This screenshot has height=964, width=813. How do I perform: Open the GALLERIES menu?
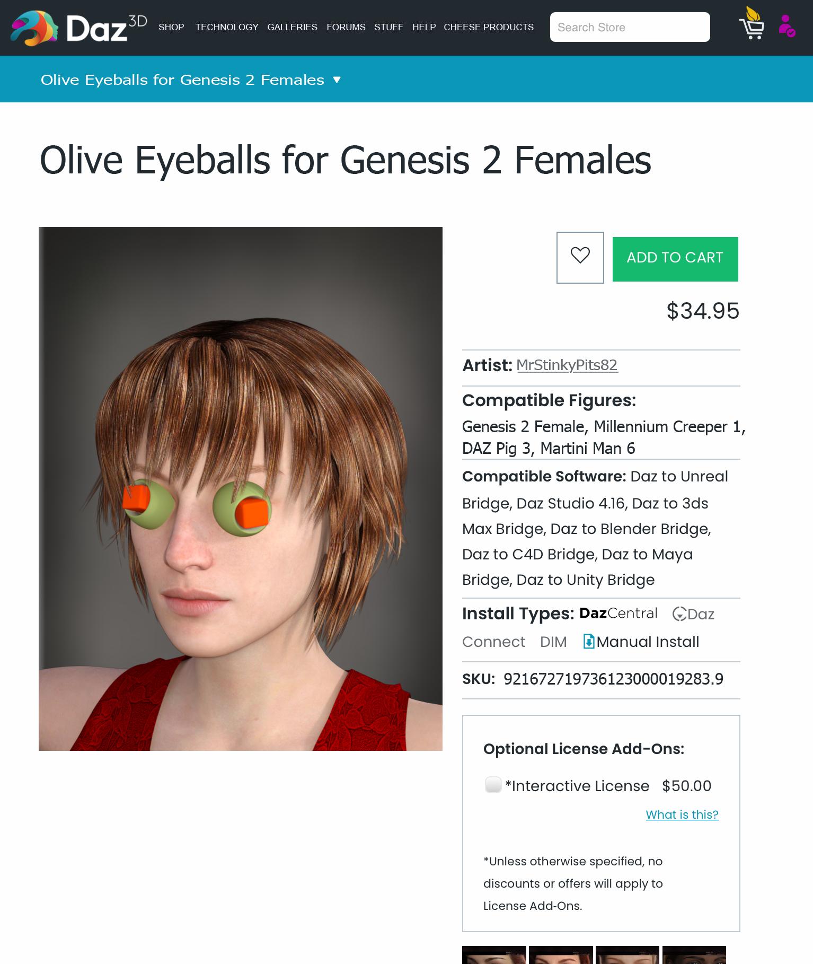tap(292, 27)
